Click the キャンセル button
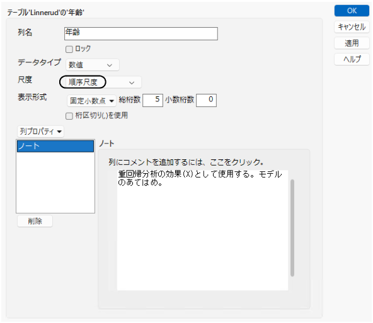This screenshot has height=323, width=373. click(x=352, y=27)
